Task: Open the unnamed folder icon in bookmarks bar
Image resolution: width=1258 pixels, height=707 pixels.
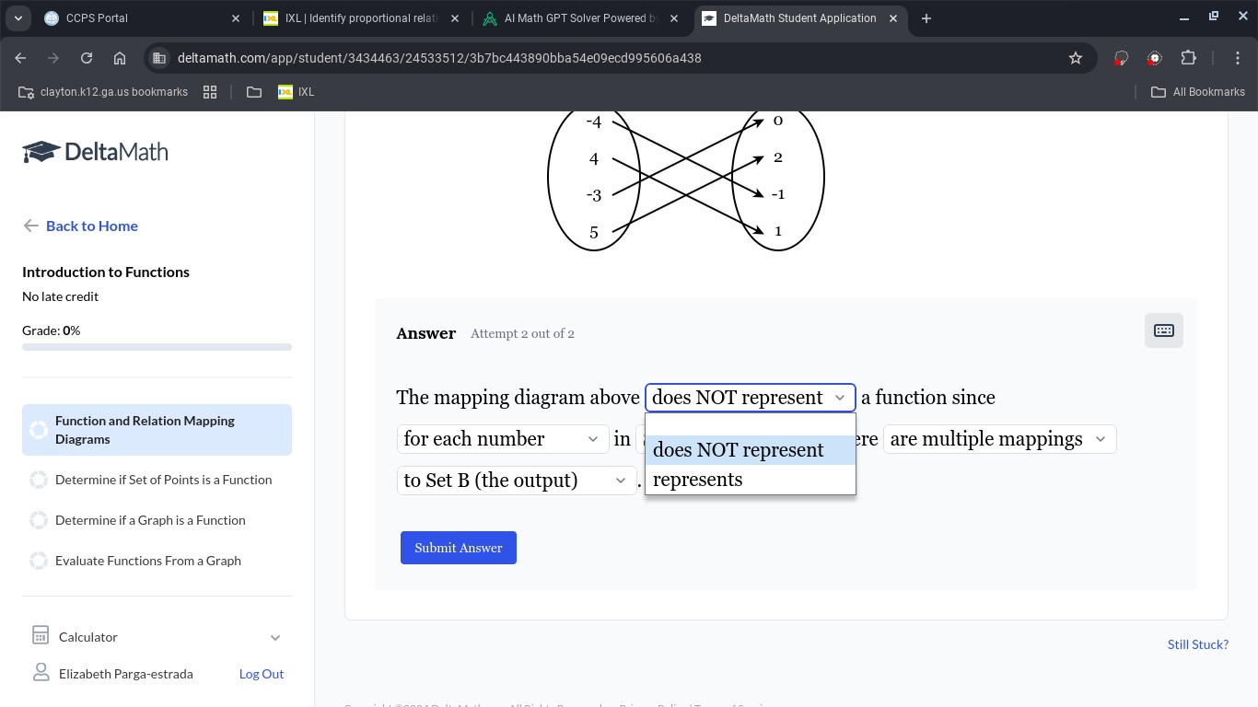Action: 254,92
